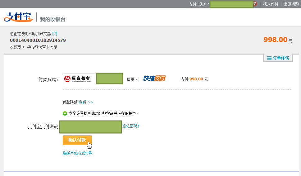Screen dimensions: 301x176
Task: Click the order number 0001404081018291​4579
Action: point(38,40)
